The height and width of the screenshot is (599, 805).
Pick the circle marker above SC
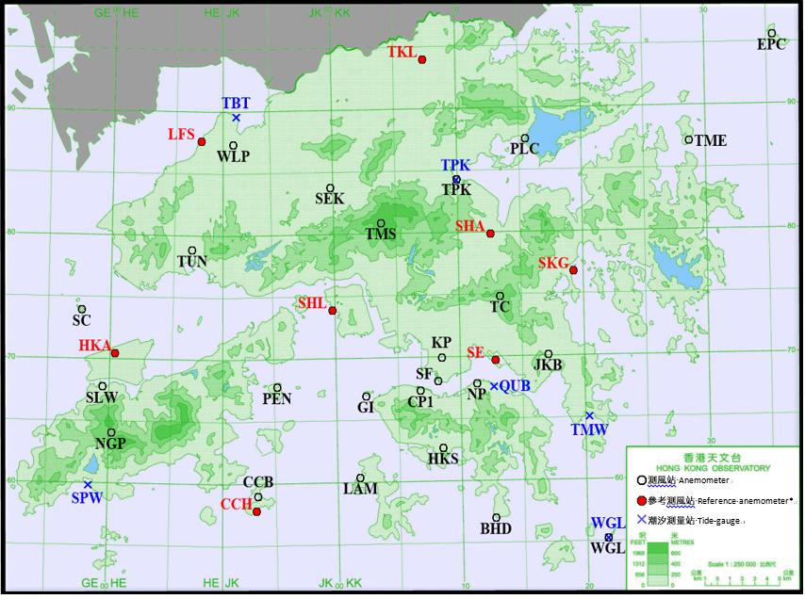(x=82, y=309)
